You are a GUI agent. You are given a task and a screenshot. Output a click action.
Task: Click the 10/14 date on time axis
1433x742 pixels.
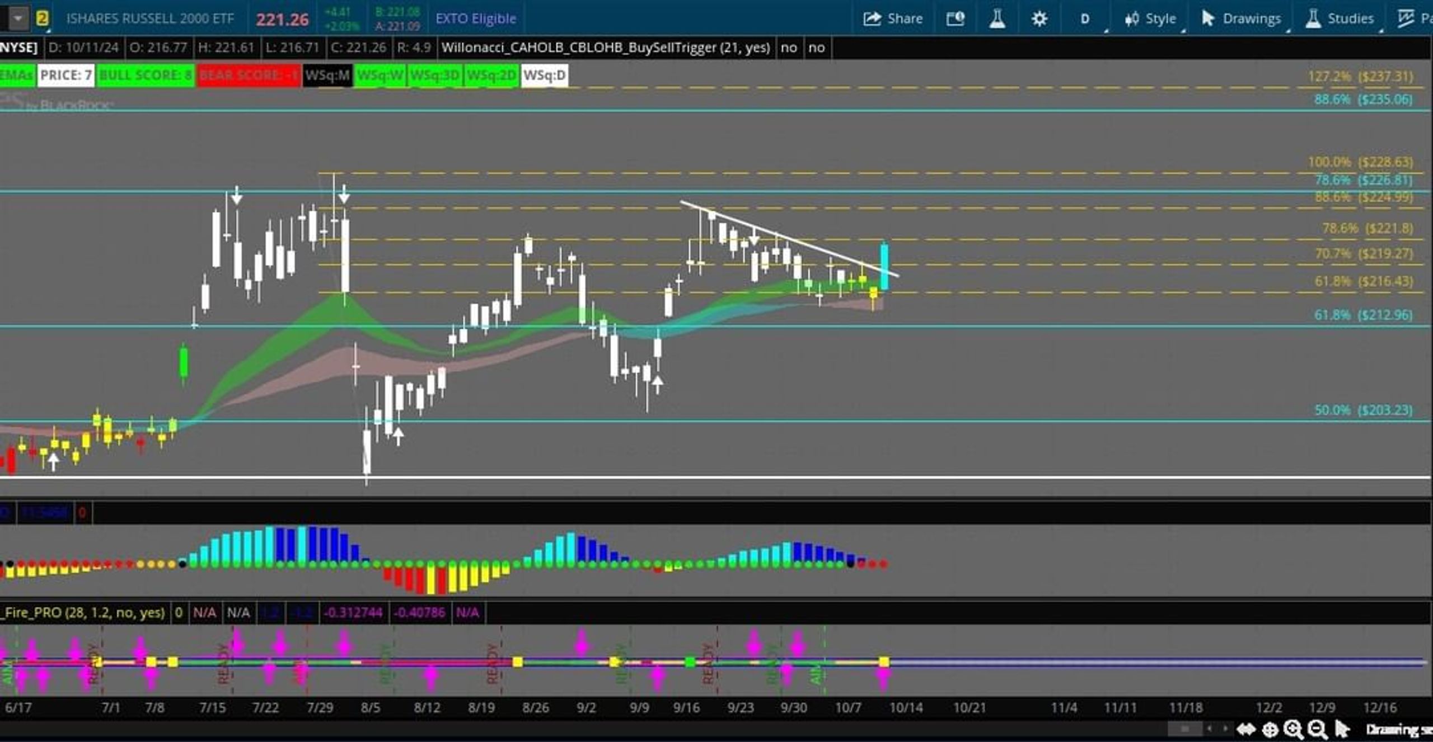tap(906, 707)
